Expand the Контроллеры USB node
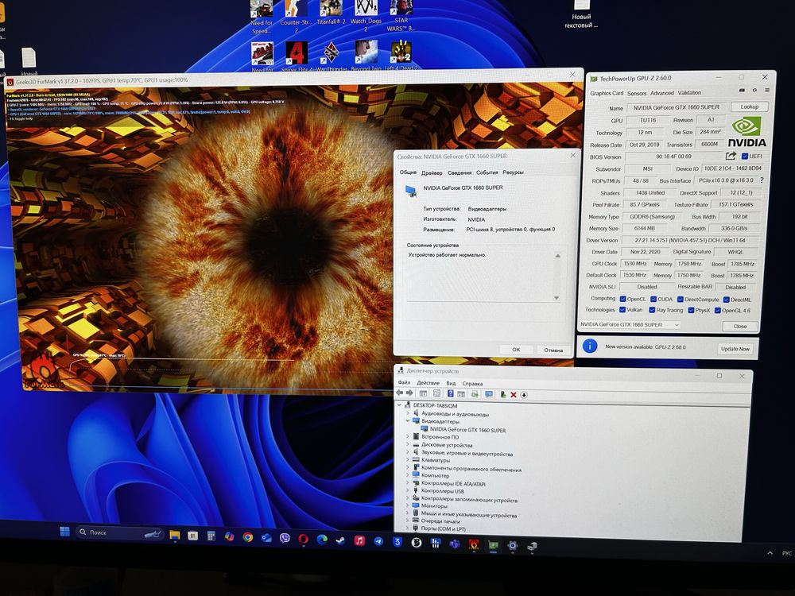 click(407, 490)
